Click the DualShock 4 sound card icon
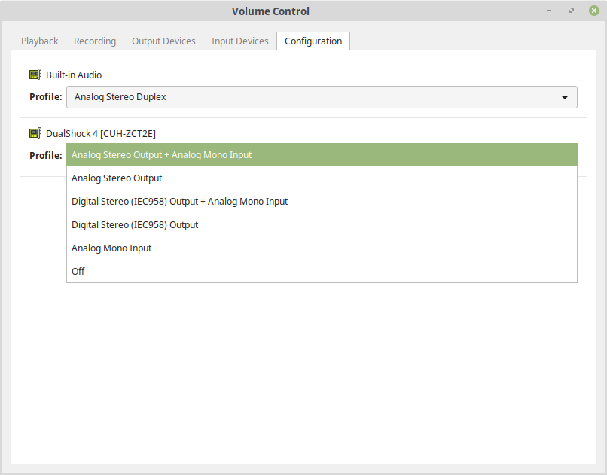 pyautogui.click(x=35, y=133)
